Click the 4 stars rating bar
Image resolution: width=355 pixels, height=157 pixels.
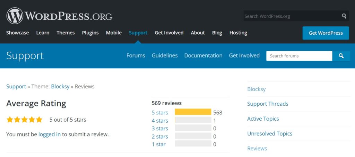(193, 120)
